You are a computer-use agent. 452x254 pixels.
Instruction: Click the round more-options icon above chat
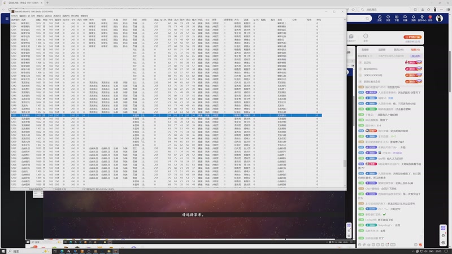[x=366, y=36]
